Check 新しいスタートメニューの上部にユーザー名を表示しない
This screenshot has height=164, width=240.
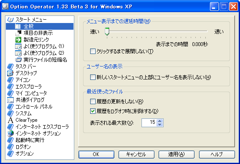pos(93,77)
